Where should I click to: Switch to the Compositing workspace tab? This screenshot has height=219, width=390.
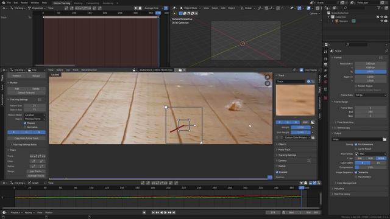(92, 3)
